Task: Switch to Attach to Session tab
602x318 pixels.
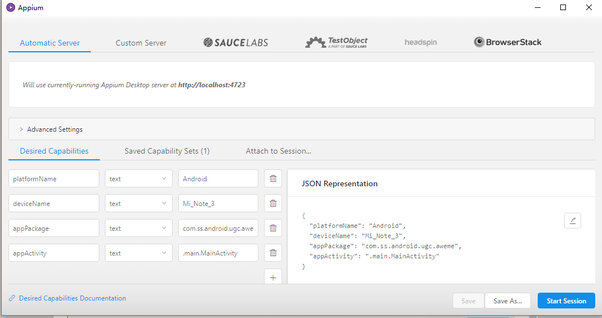Action: (278, 151)
